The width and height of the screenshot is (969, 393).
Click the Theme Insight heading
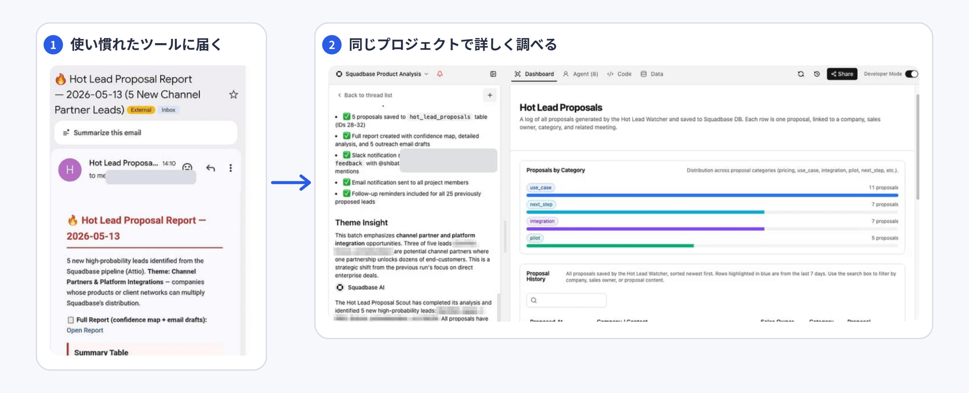click(x=361, y=222)
